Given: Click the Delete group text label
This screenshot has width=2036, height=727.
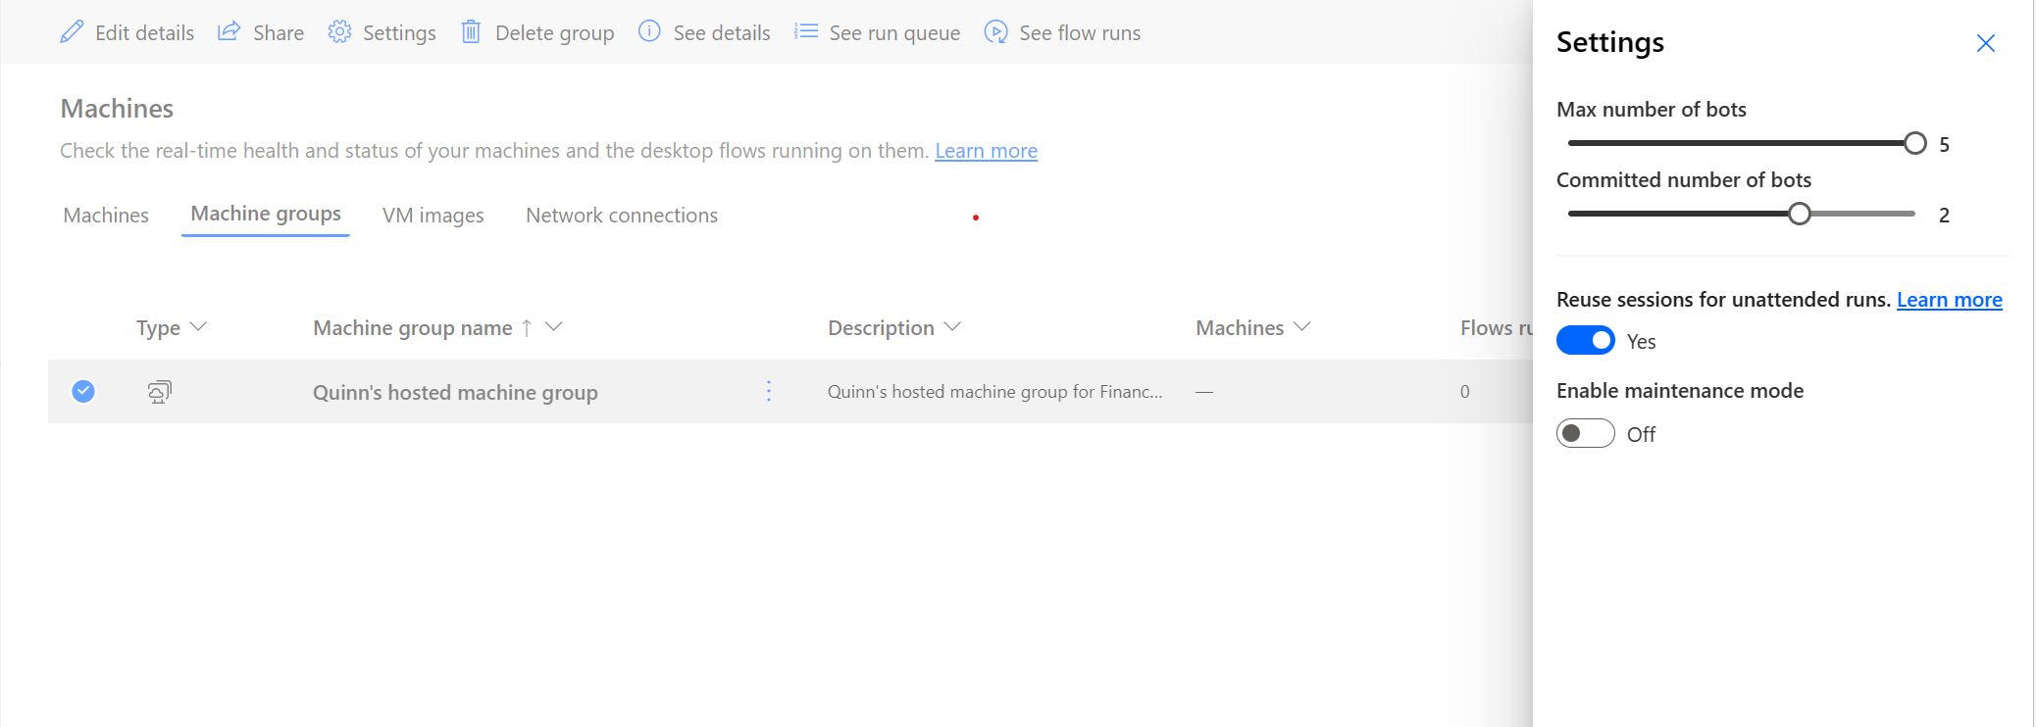Looking at the screenshot, I should (555, 32).
